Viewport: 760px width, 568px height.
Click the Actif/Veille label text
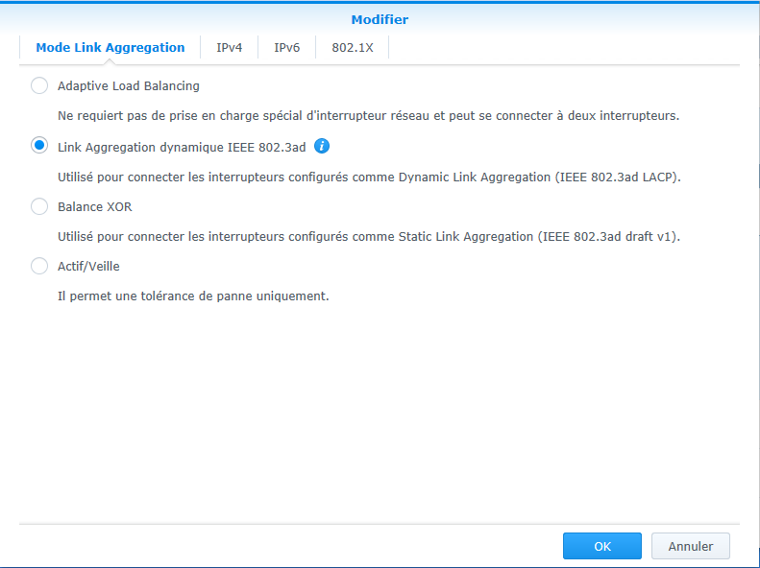[88, 266]
